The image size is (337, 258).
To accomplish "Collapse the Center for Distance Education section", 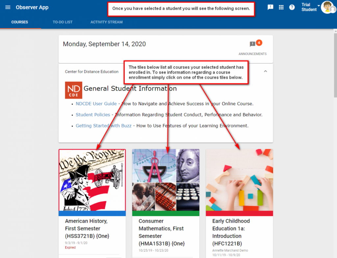I will tap(266, 71).
